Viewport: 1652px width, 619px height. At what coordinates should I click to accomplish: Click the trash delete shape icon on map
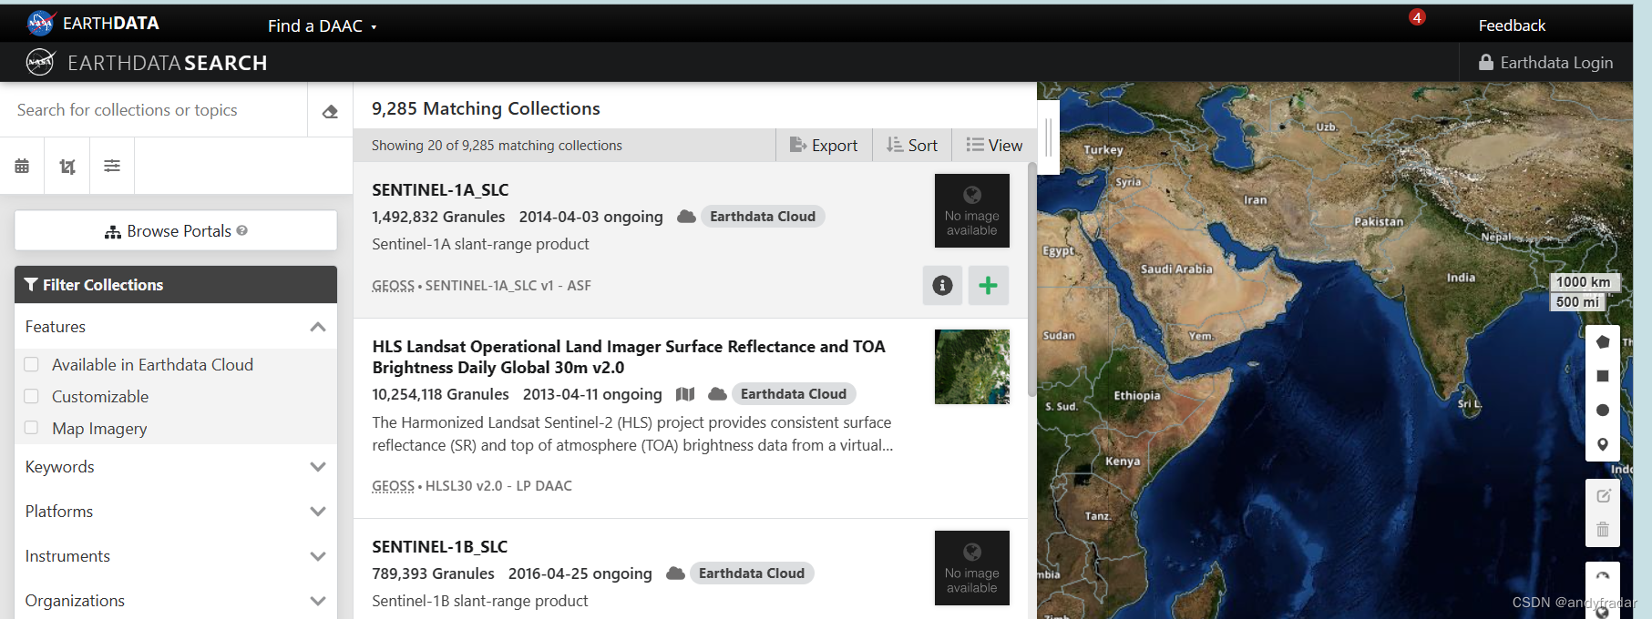pyautogui.click(x=1603, y=530)
